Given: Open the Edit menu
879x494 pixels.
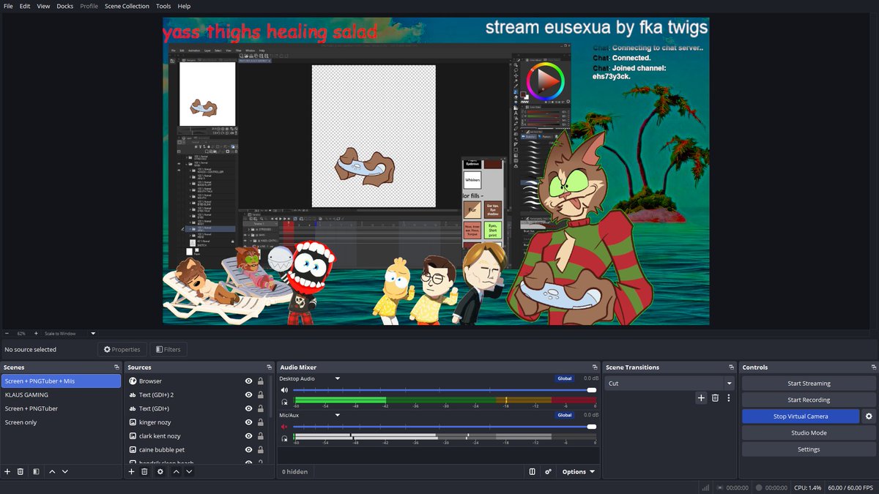Looking at the screenshot, I should tap(25, 6).
